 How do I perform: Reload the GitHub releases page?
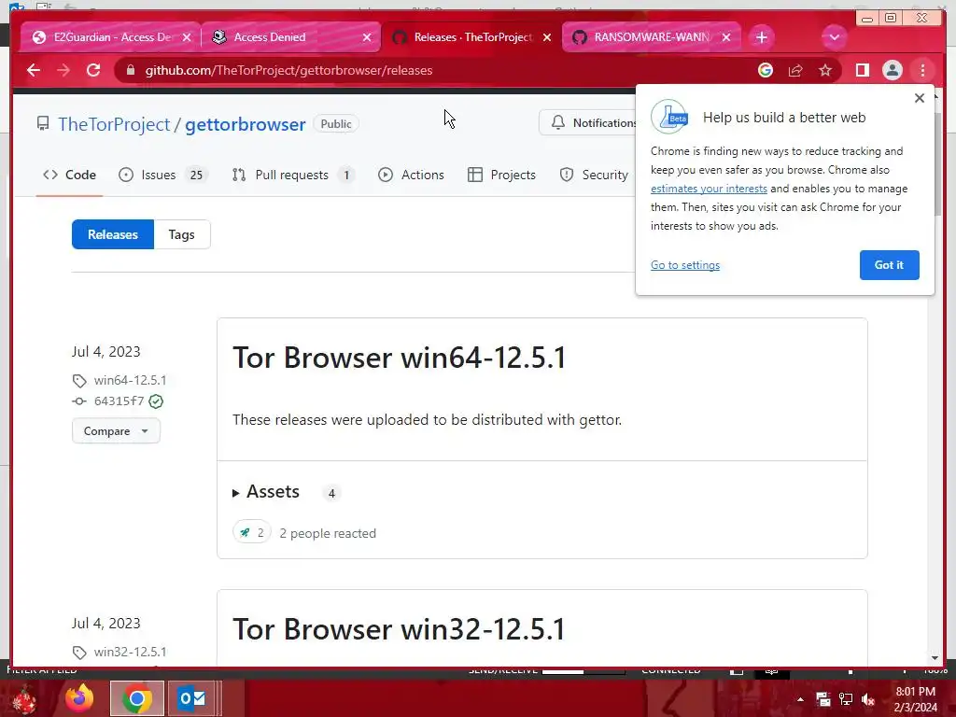pyautogui.click(x=93, y=70)
